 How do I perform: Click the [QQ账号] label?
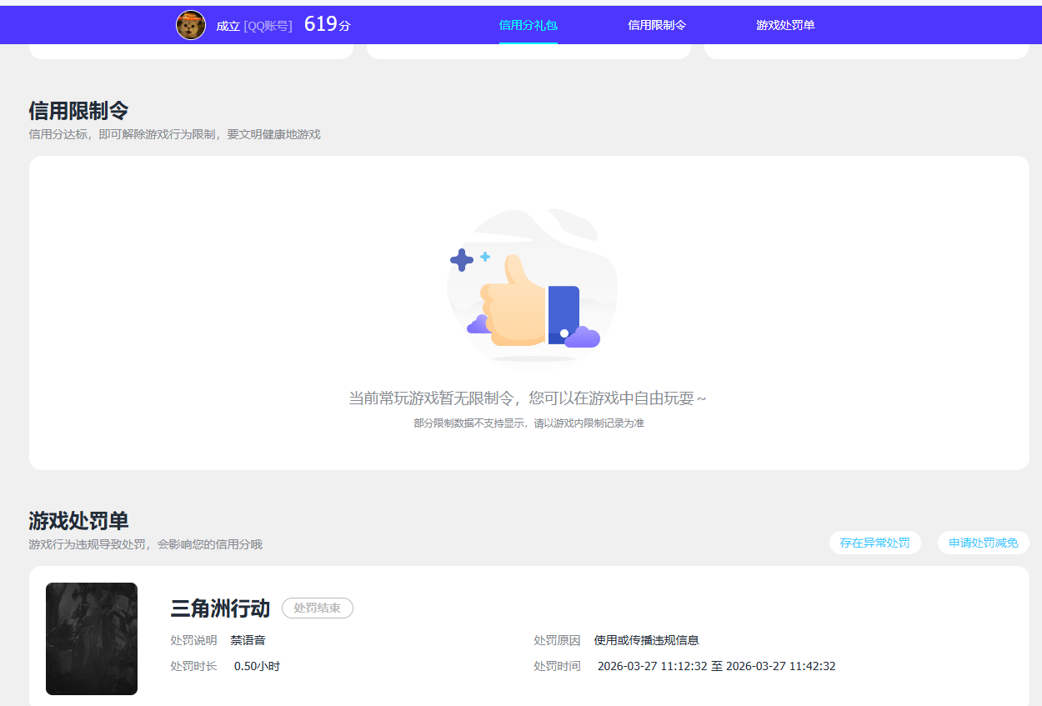point(268,26)
